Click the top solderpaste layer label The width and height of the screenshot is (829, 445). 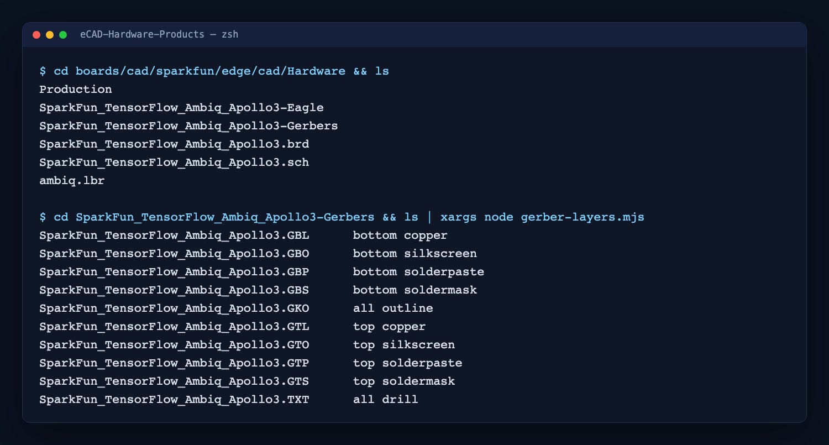click(x=407, y=363)
